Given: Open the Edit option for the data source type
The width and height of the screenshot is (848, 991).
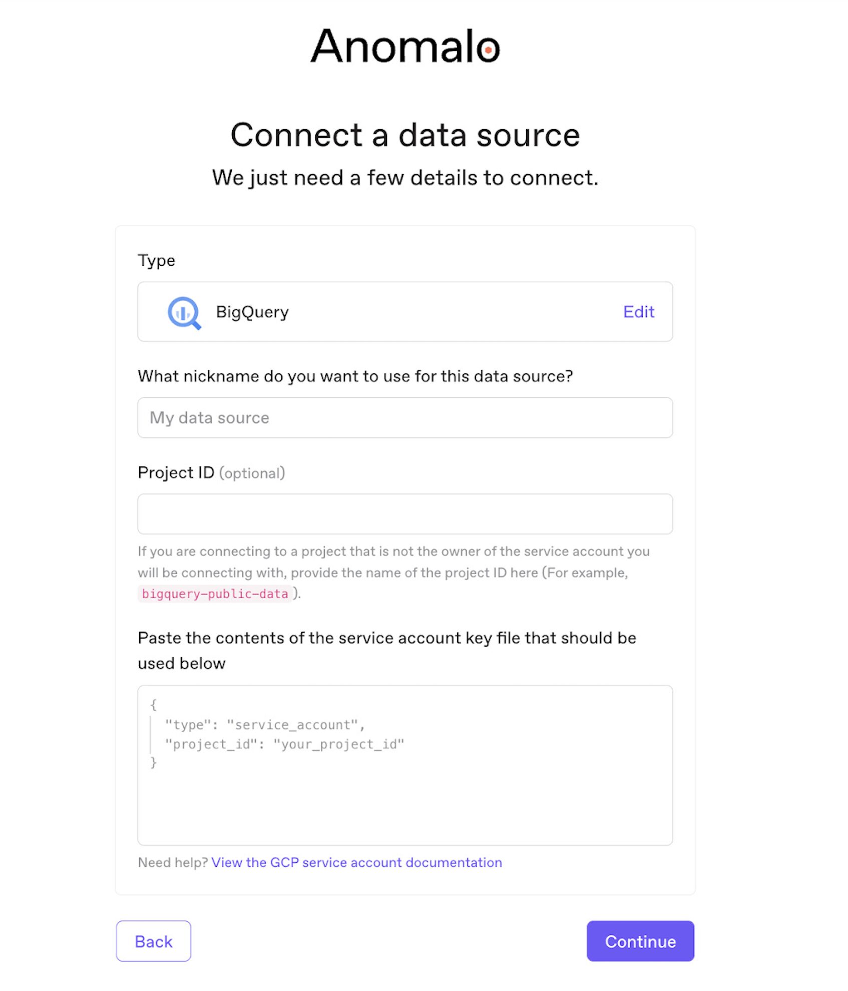Looking at the screenshot, I should coord(638,311).
